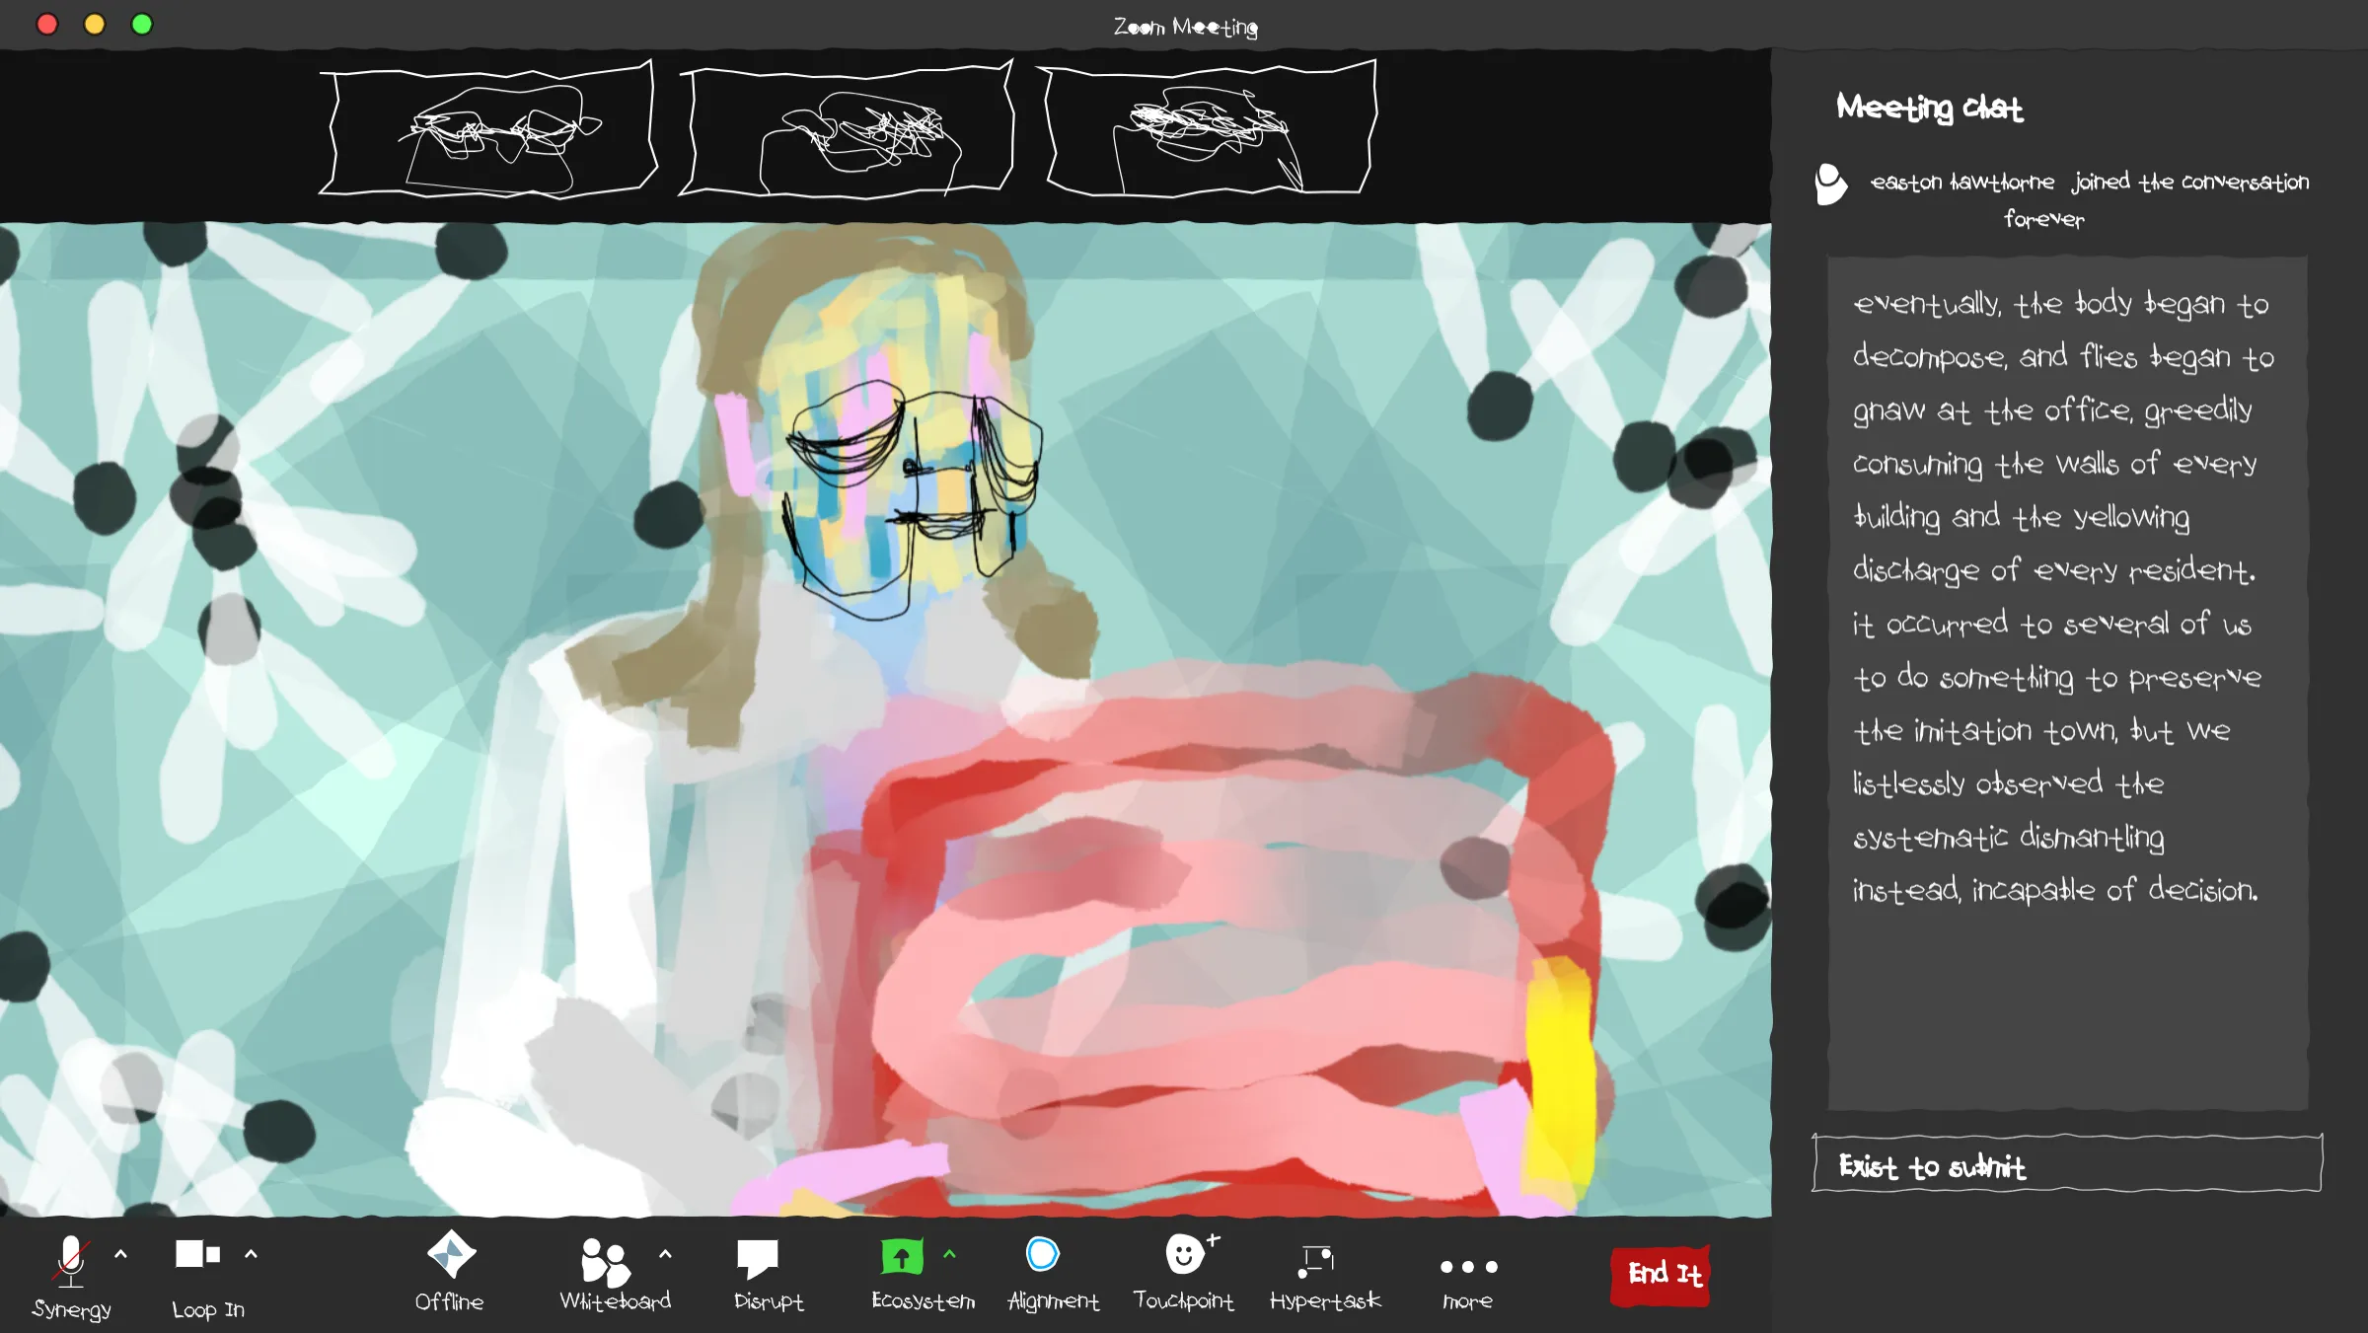The image size is (2368, 1333).
Task: Toggle the muted Synergy microphone
Action: 71,1260
